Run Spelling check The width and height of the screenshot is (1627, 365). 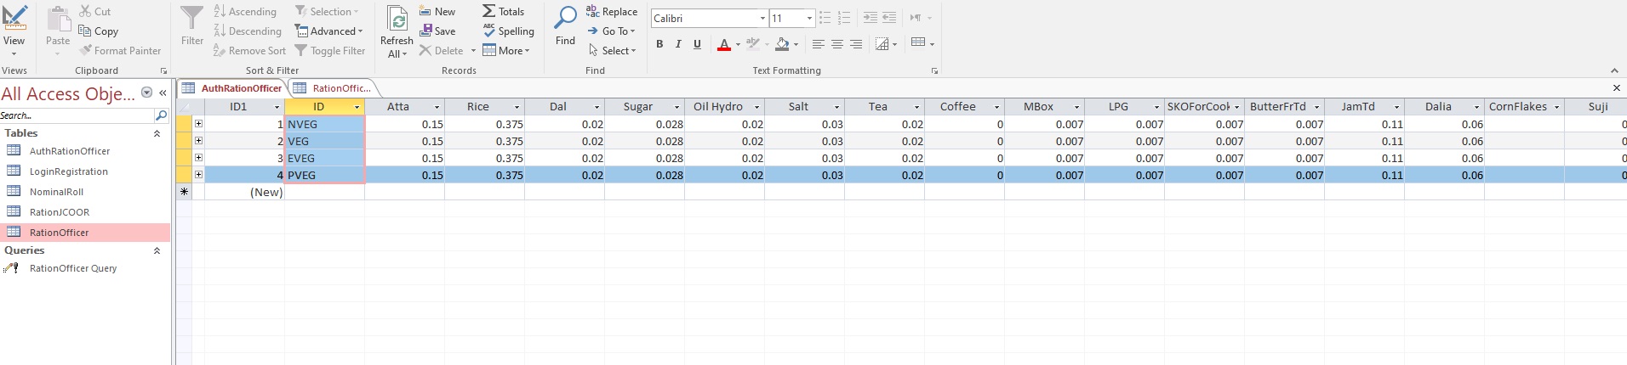coord(508,31)
